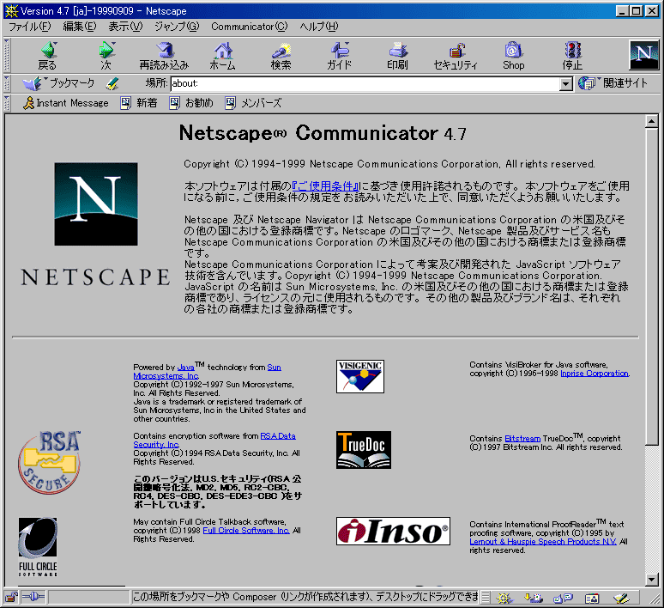Open Instant Message from personal toolbar

point(66,103)
